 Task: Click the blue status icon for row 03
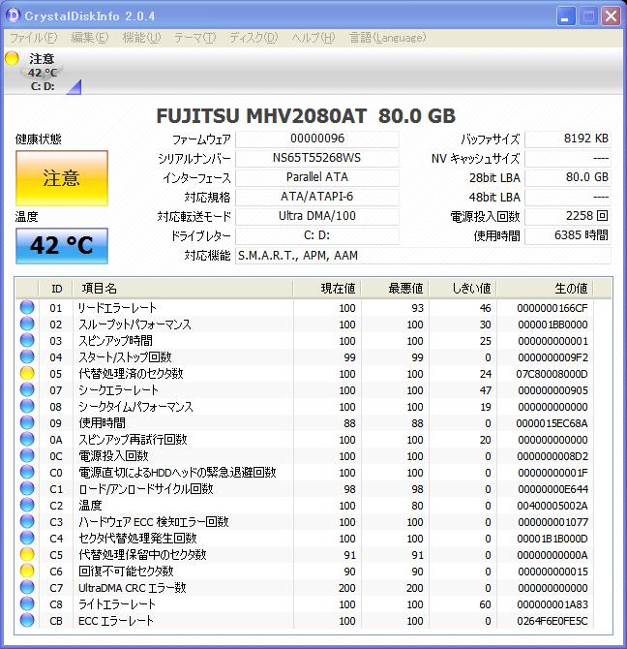pos(27,341)
